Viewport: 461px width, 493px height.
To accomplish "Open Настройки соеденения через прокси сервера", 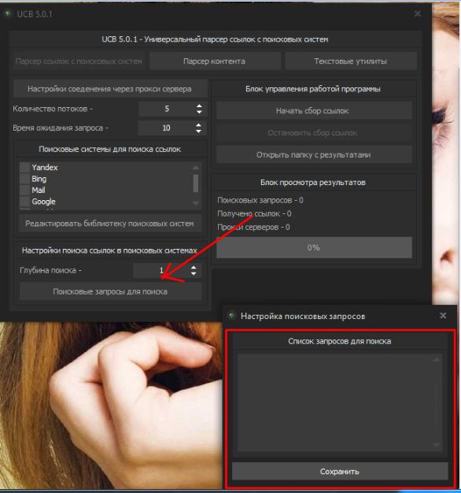I will [x=110, y=89].
